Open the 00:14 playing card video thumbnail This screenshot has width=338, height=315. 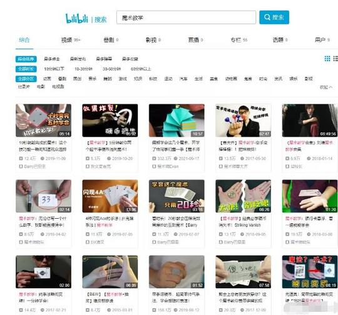pyautogui.click(x=43, y=121)
